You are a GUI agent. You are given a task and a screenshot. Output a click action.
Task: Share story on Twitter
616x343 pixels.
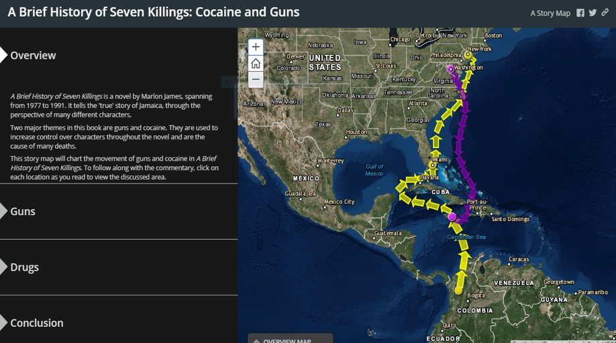coord(593,13)
